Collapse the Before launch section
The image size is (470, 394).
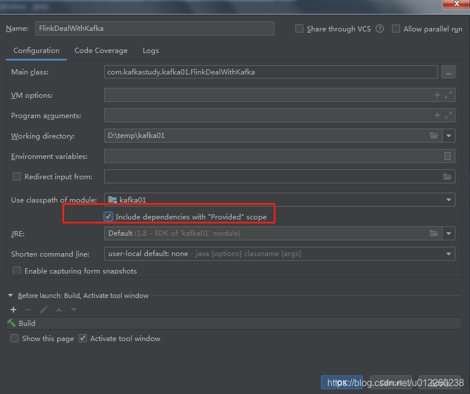pos(10,295)
